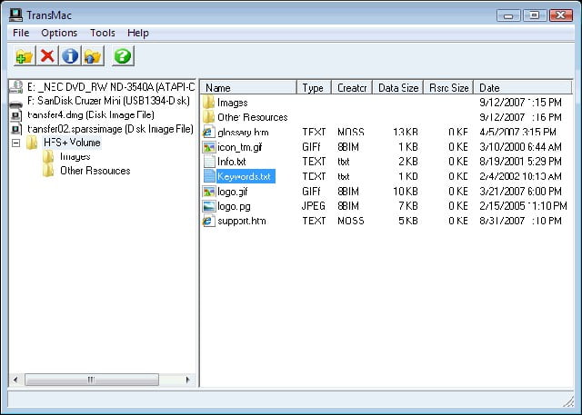Click the 10 KB data size of logo.gif
Viewport: 582px width, 415px height.
(x=406, y=192)
